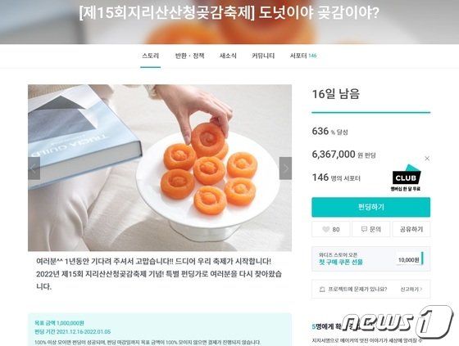Click the 신고하기 report link
The image size is (459, 346).
click(x=411, y=290)
